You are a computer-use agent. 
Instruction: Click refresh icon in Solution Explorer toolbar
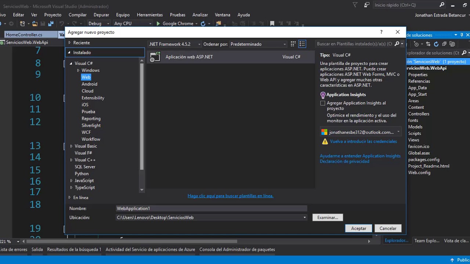(x=436, y=44)
